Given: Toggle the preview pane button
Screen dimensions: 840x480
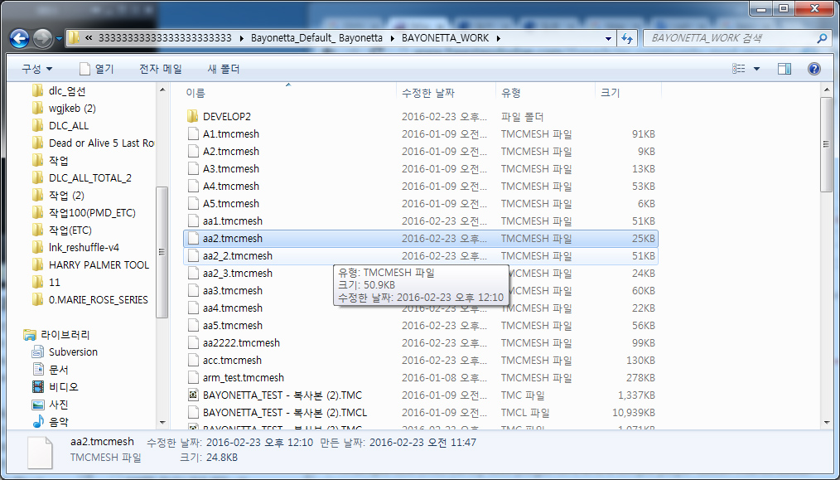Looking at the screenshot, I should point(784,69).
